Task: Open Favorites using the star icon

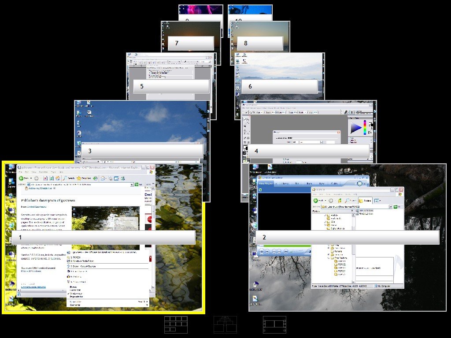Action: coord(79,178)
